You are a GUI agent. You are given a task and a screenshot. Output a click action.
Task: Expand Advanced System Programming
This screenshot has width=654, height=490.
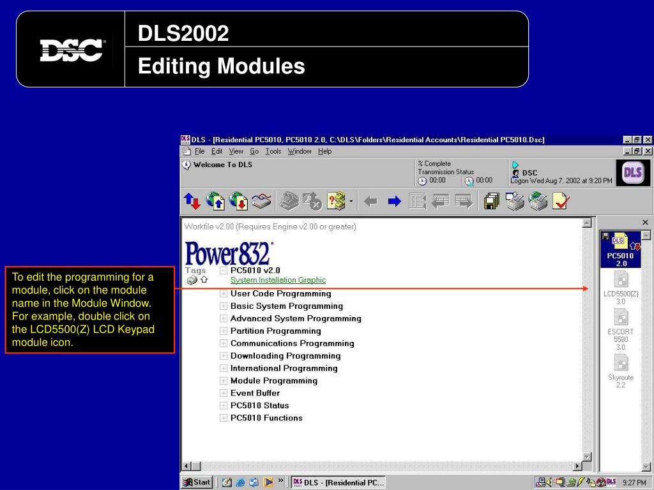tap(224, 319)
